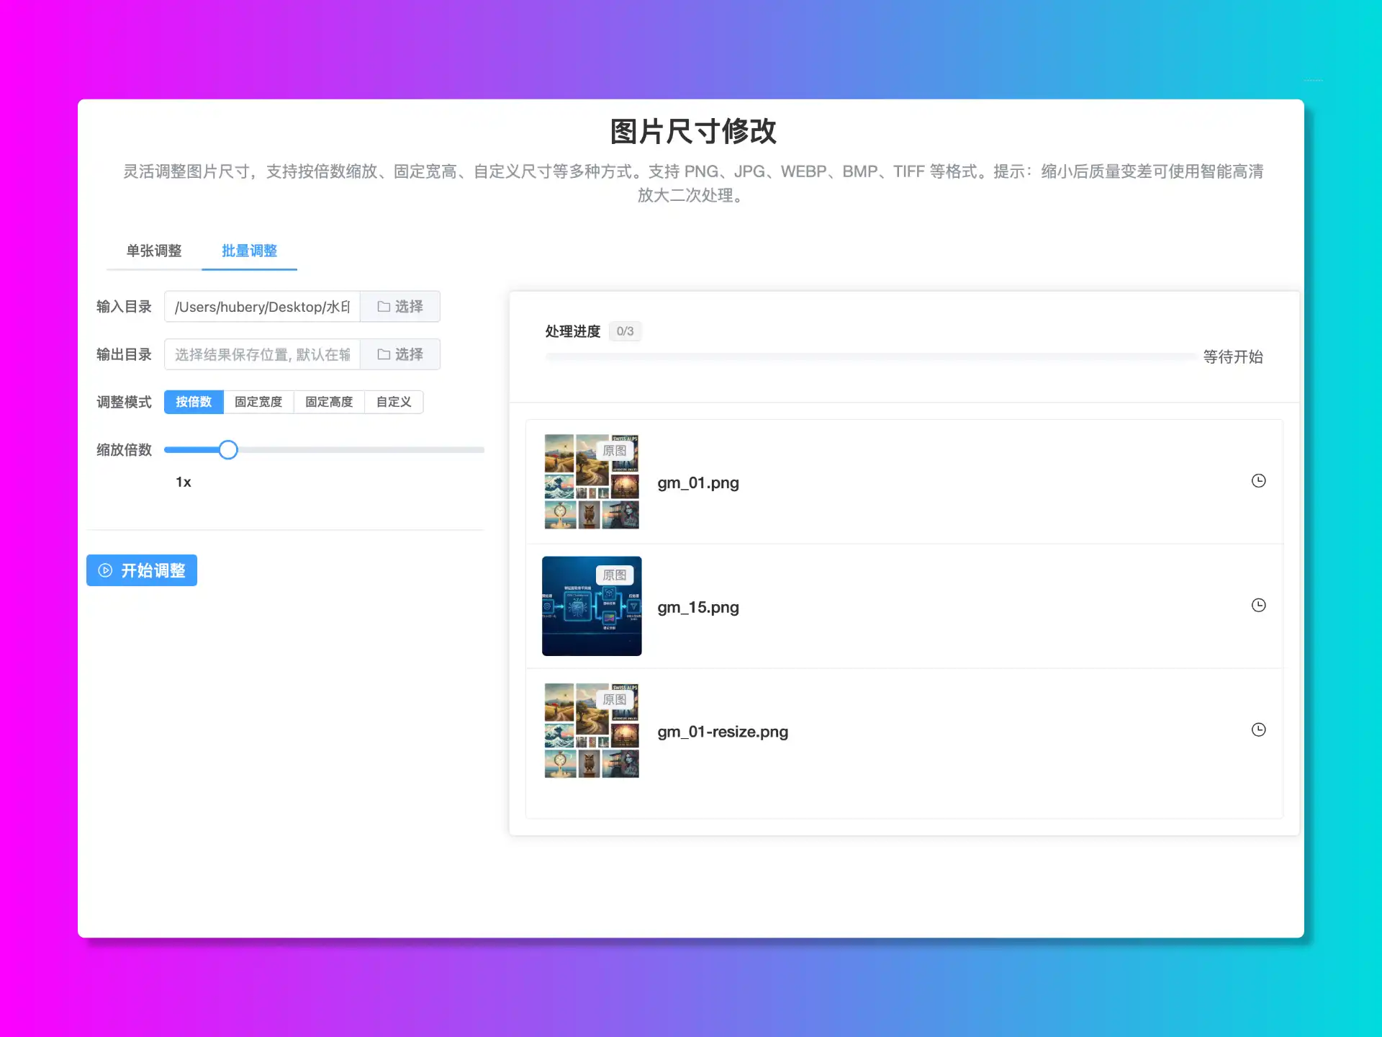Click the 原图 badge on the gm_15.png thumbnail
This screenshot has width=1382, height=1037.
(615, 574)
